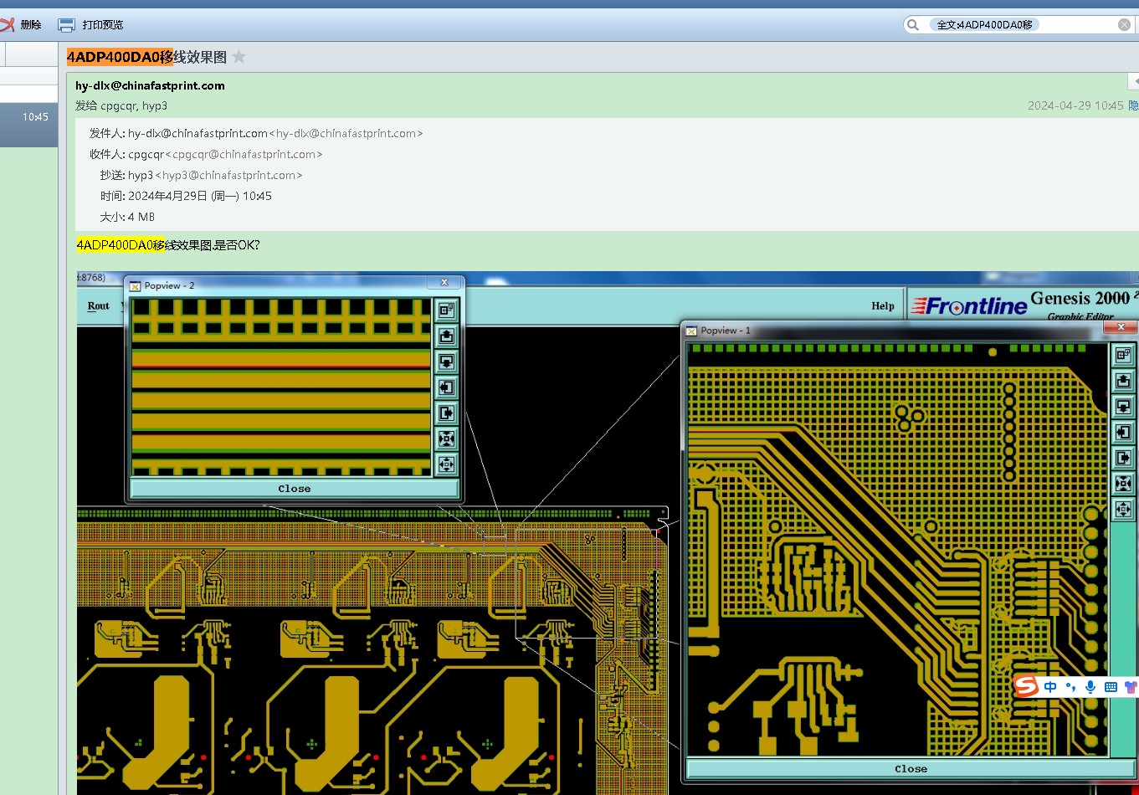Click the 删除 delete label in the toolbar
This screenshot has width=1139, height=795.
point(31,24)
